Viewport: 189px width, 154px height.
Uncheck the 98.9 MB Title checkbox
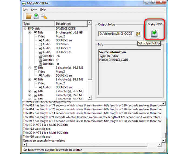click(35, 80)
